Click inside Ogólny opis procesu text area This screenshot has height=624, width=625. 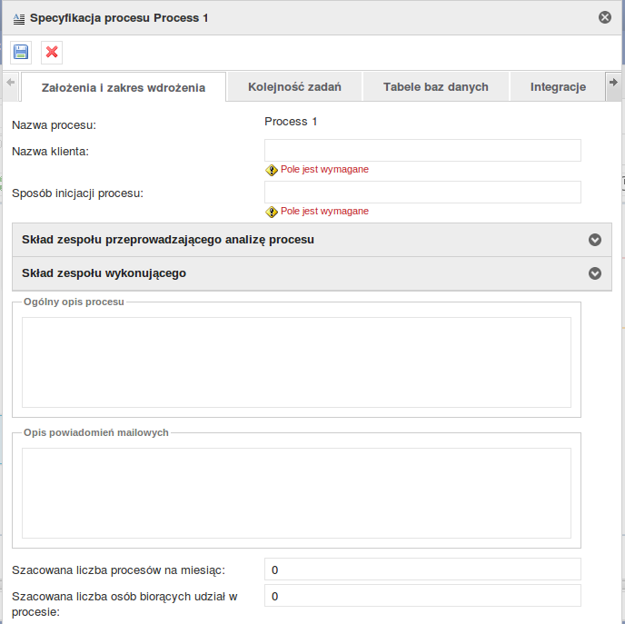click(x=296, y=362)
